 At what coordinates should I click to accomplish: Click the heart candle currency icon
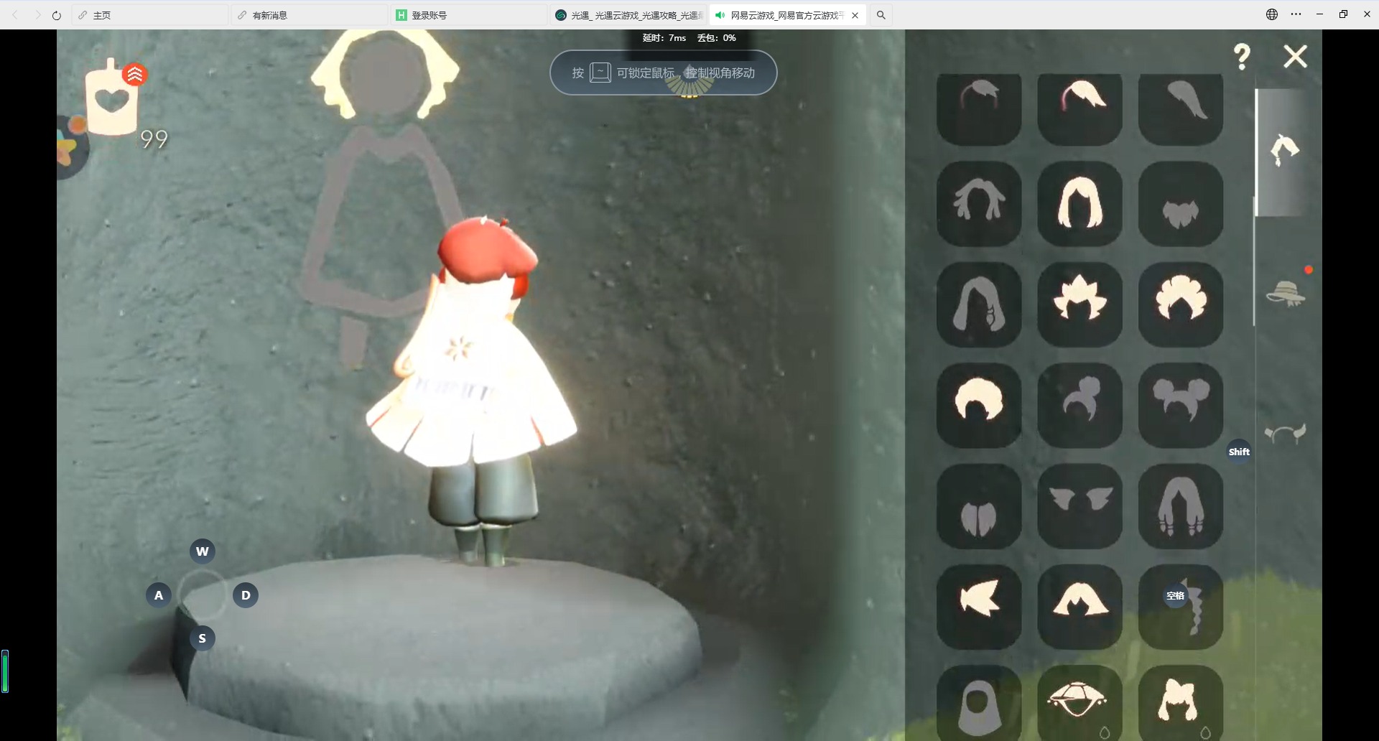tap(111, 101)
